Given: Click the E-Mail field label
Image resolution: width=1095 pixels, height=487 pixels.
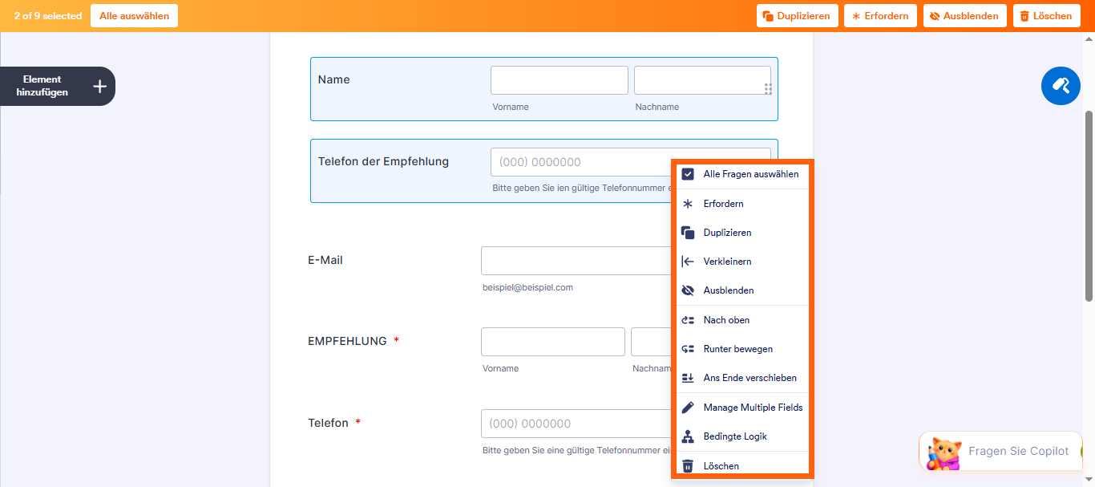Looking at the screenshot, I should point(325,260).
